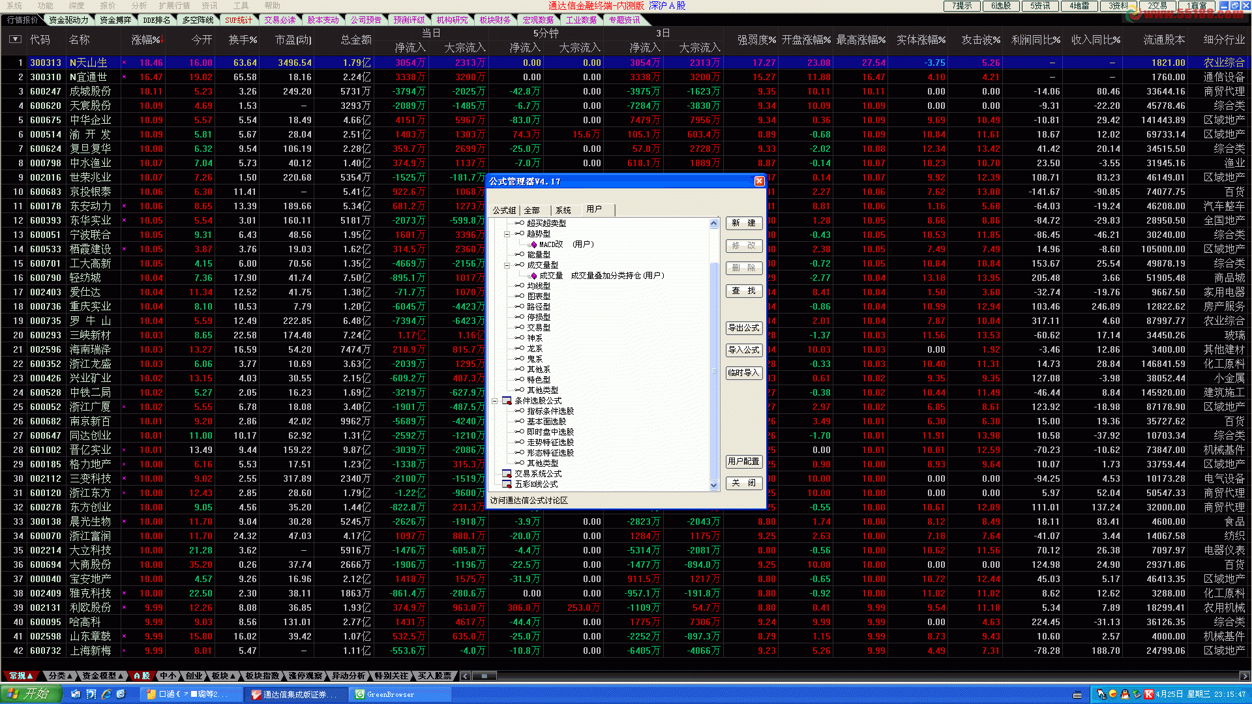Click the 五彩K线公式 folder icon

click(507, 484)
